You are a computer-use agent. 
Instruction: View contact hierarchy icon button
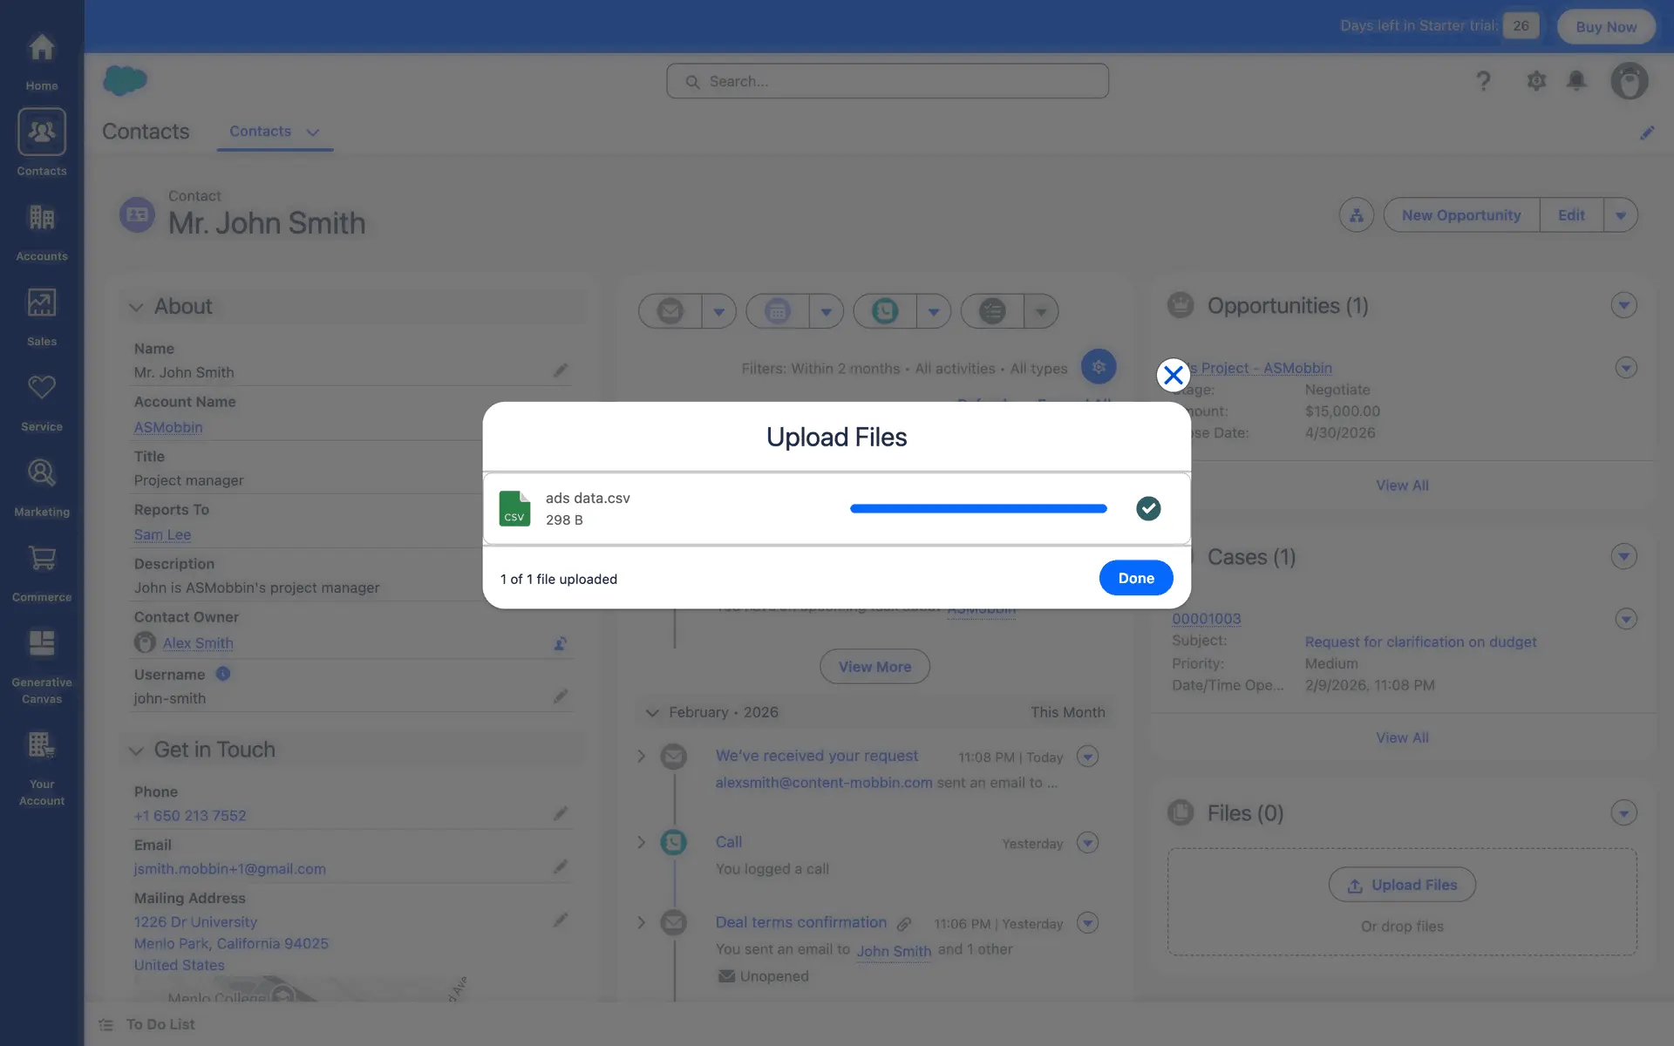tap(1356, 215)
